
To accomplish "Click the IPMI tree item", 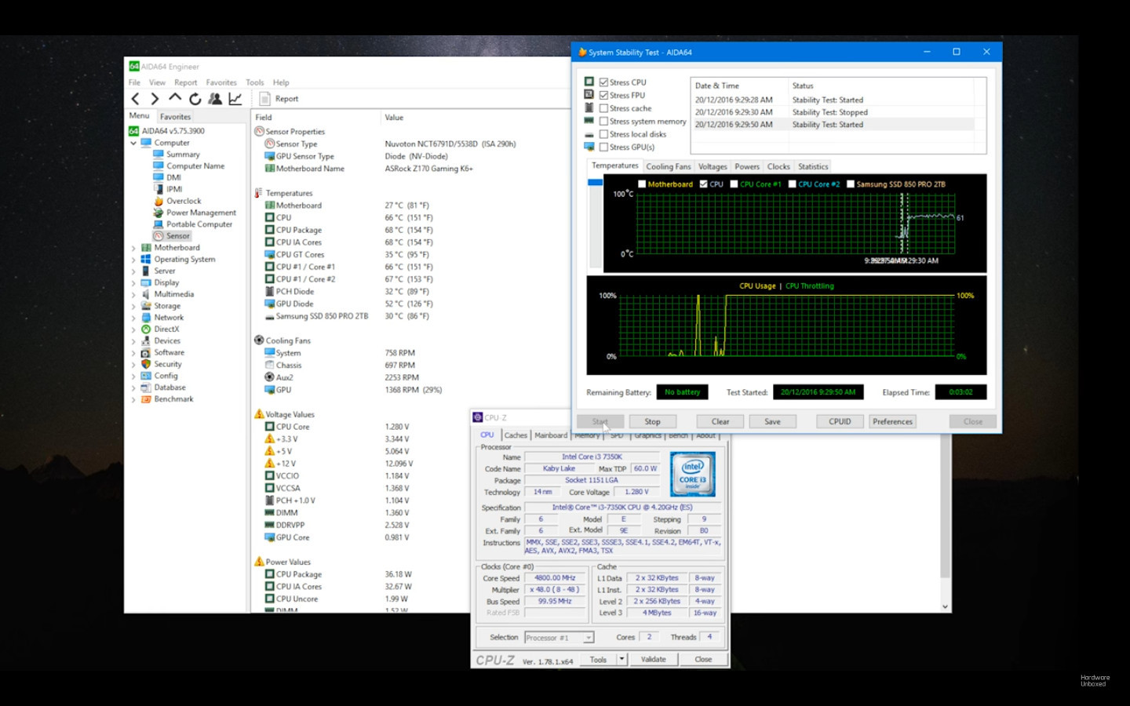I will (174, 189).
